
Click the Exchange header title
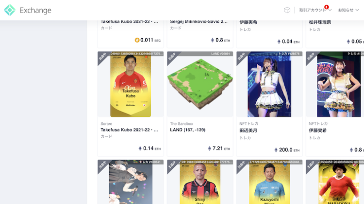click(35, 10)
